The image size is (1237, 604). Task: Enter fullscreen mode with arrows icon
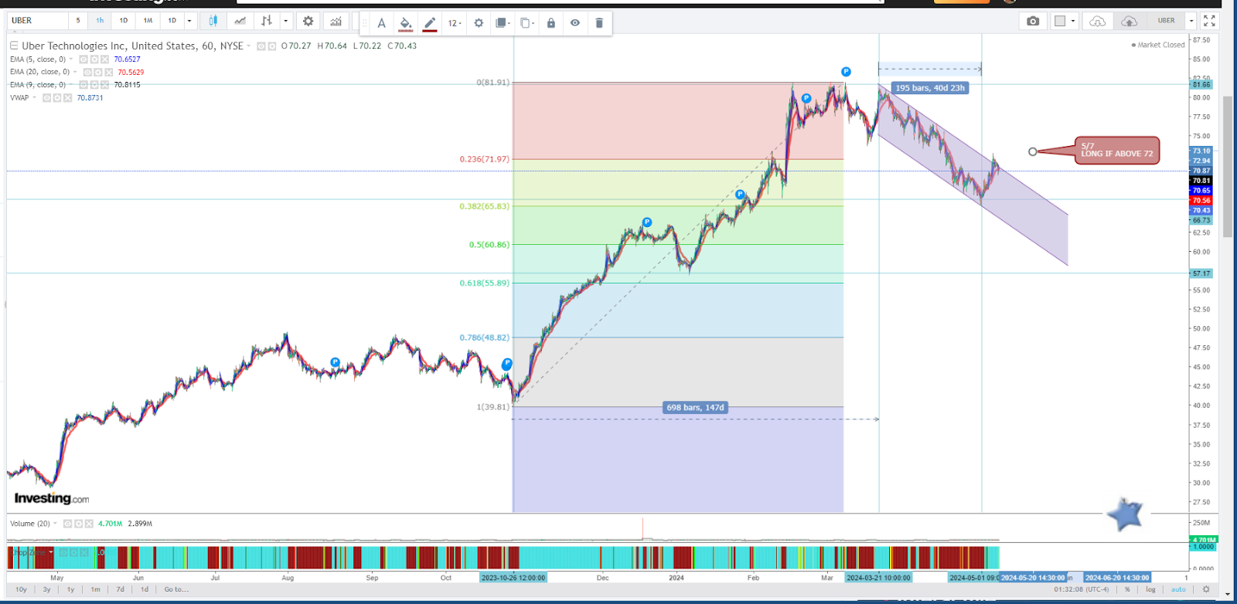(1209, 21)
